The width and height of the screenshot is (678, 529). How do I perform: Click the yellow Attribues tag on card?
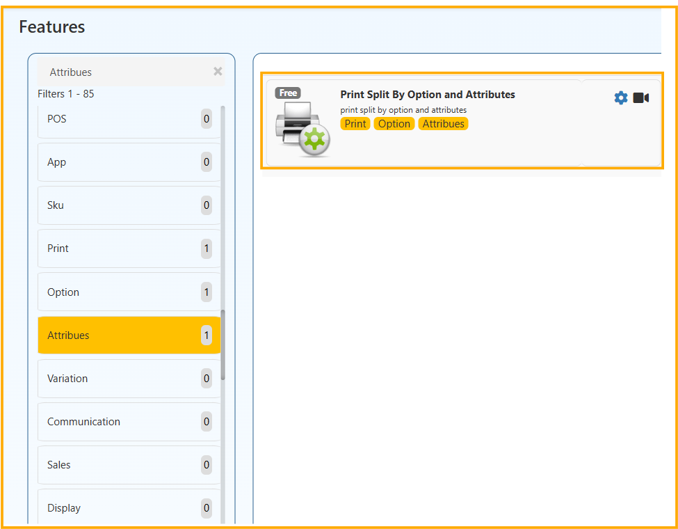tap(443, 124)
